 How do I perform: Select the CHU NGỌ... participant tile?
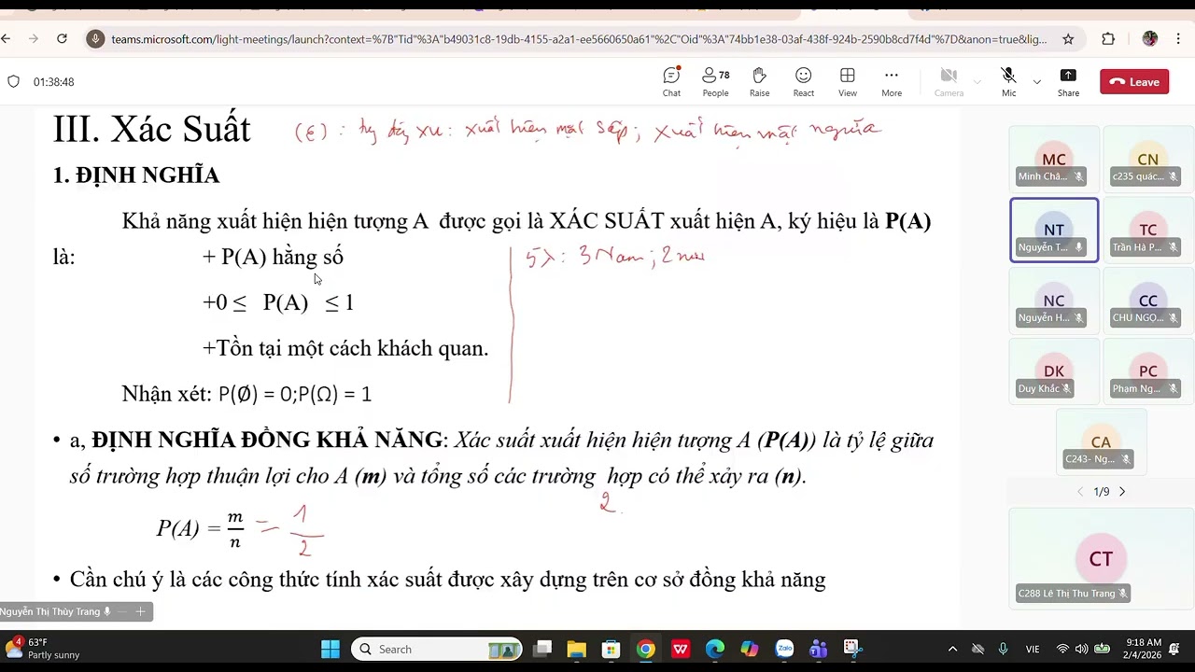tap(1147, 301)
